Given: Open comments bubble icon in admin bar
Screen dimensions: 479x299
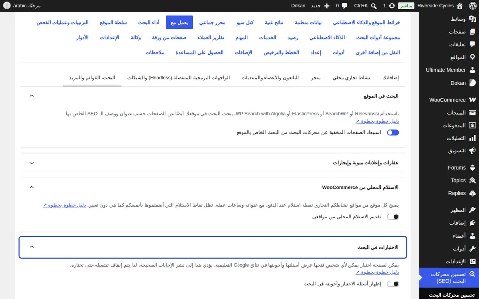Looking at the screenshot, I should point(344,6).
